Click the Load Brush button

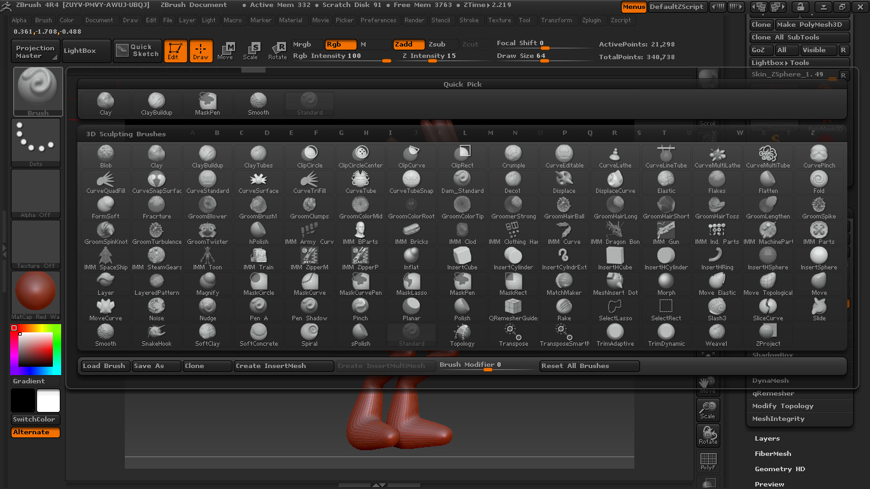tap(105, 366)
